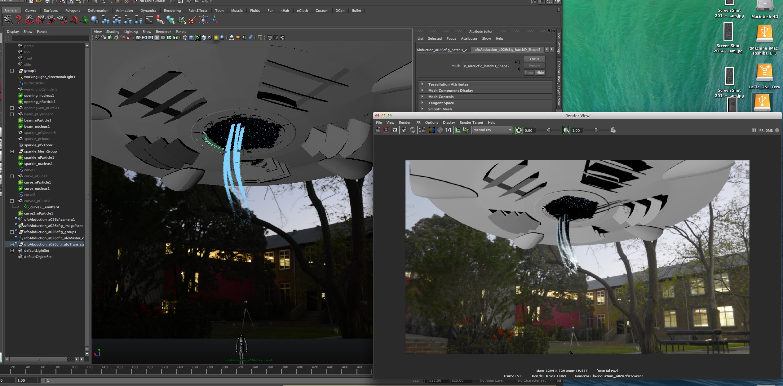Toggle the wireframe cube display in viewport toolbar
The image size is (783, 386).
click(185, 38)
